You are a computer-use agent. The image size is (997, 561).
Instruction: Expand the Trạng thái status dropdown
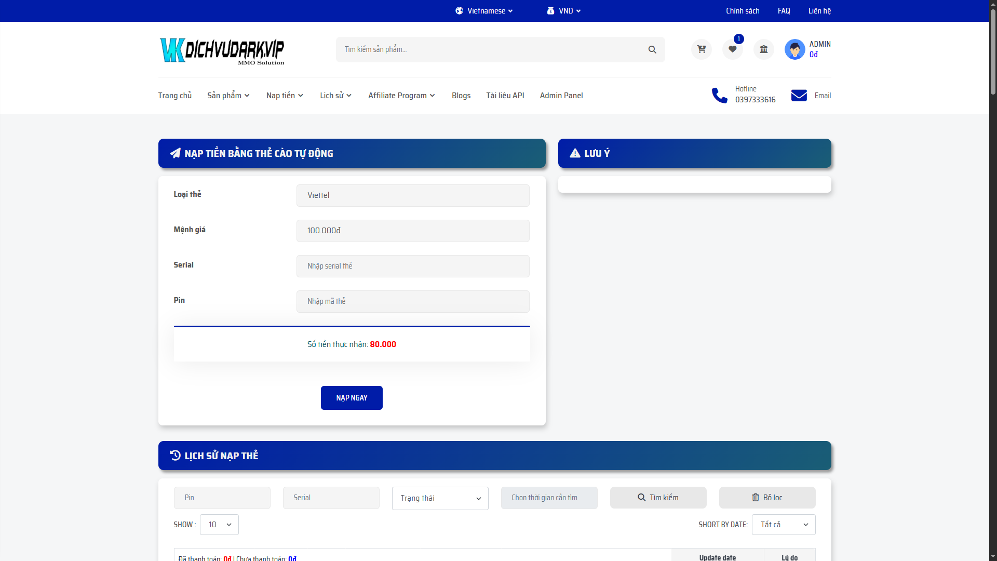point(440,498)
